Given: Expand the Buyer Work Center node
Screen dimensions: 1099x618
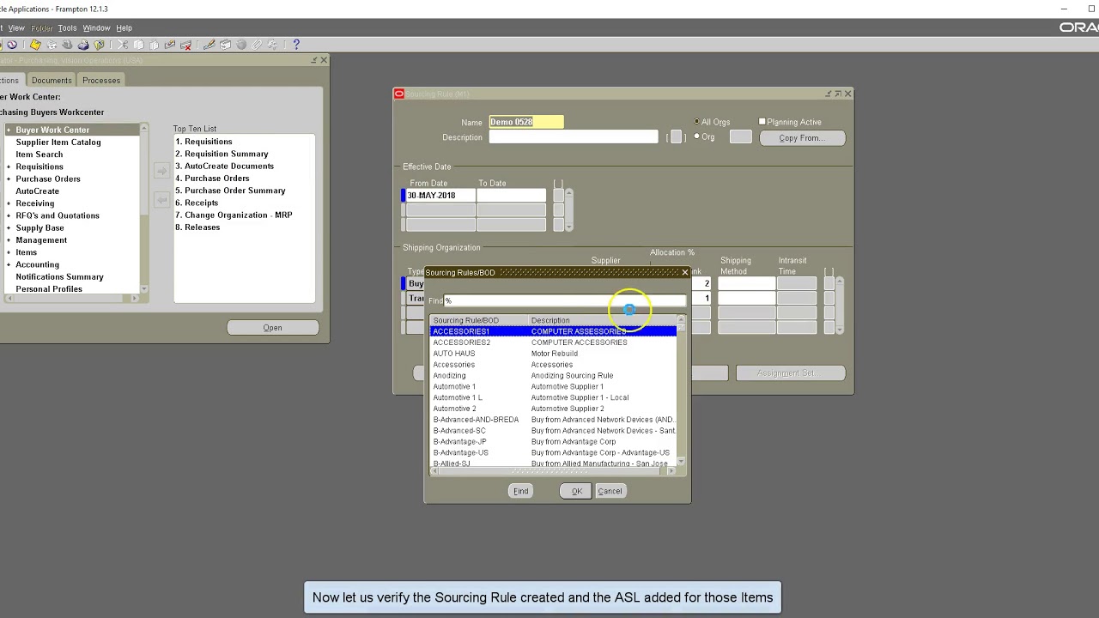Looking at the screenshot, I should (x=9, y=130).
